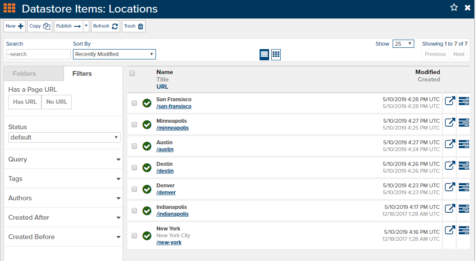Image resolution: width=476 pixels, height=261 pixels.
Task: Open Austin item in new window
Action: pos(450,144)
